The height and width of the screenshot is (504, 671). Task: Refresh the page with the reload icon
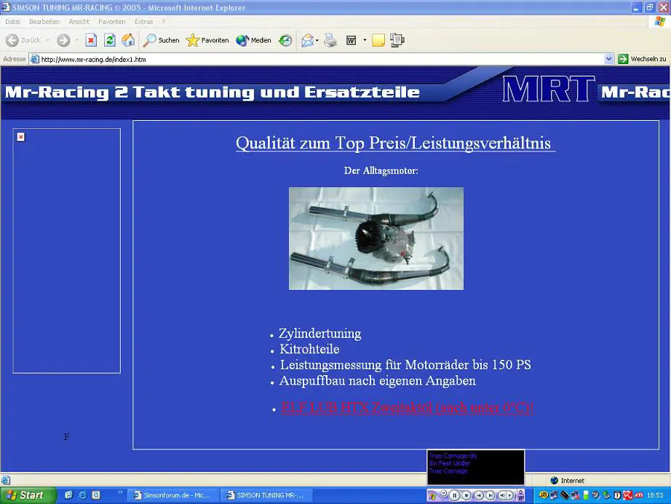click(x=110, y=40)
